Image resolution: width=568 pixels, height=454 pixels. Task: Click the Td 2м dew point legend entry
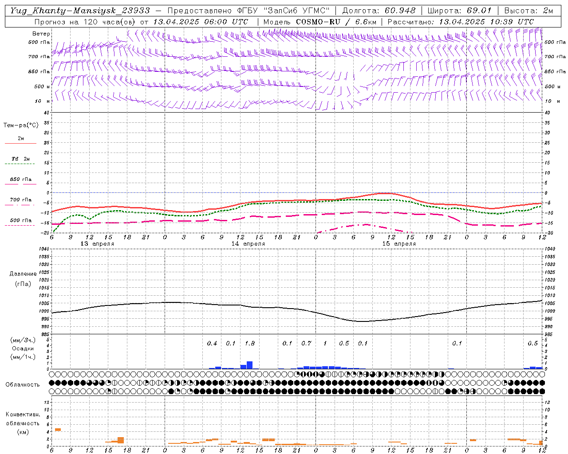[x=21, y=159]
